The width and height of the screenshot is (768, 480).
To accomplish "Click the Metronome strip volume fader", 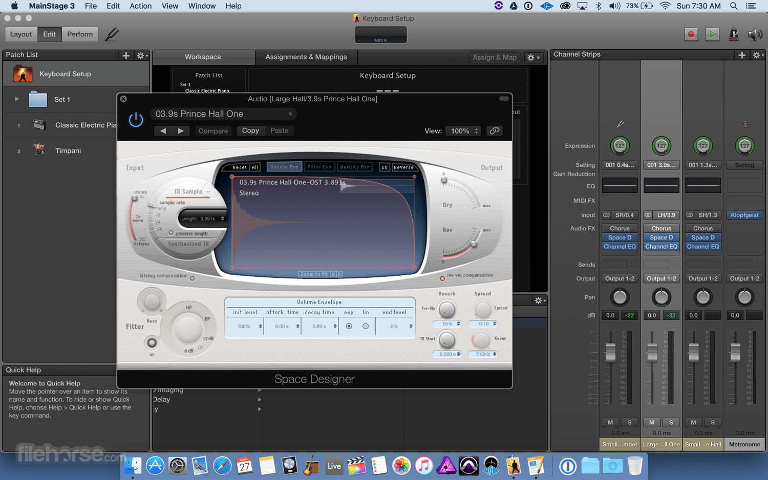I will (x=735, y=352).
